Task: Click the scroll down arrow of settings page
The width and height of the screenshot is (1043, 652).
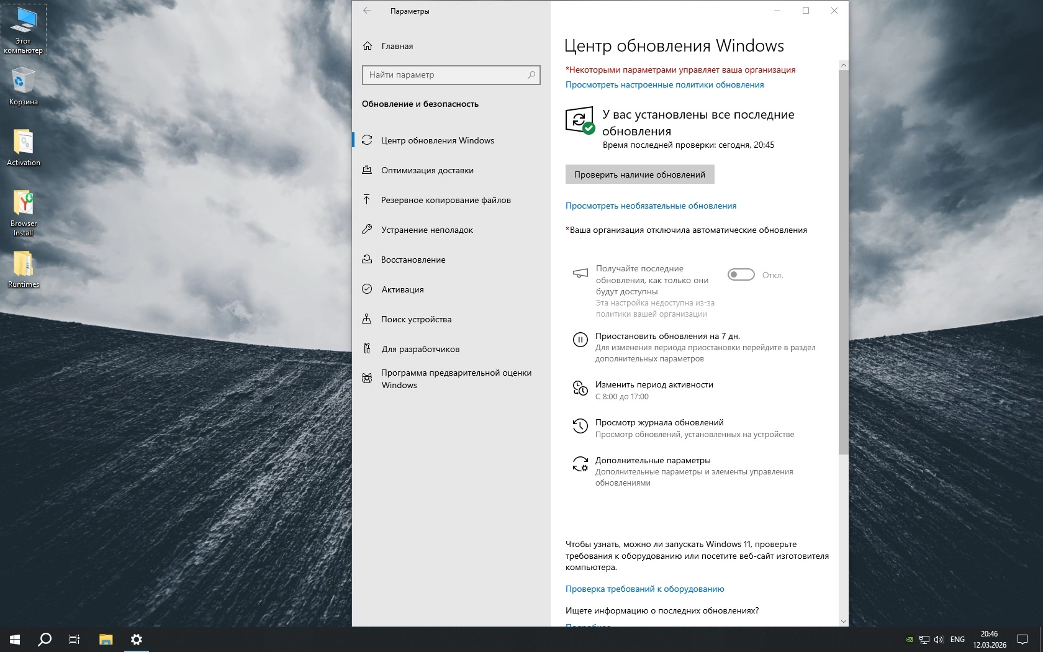Action: (843, 621)
